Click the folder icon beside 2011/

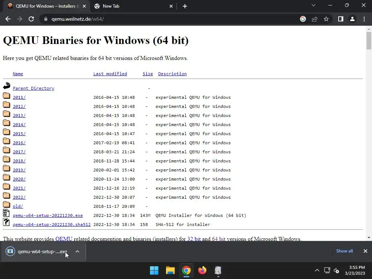click(x=7, y=96)
